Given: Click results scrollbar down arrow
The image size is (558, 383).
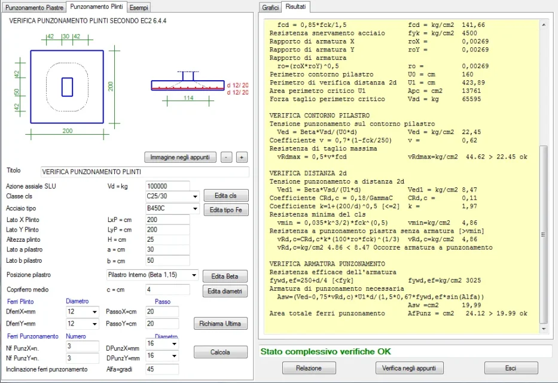Looking at the screenshot, I should coord(544,329).
